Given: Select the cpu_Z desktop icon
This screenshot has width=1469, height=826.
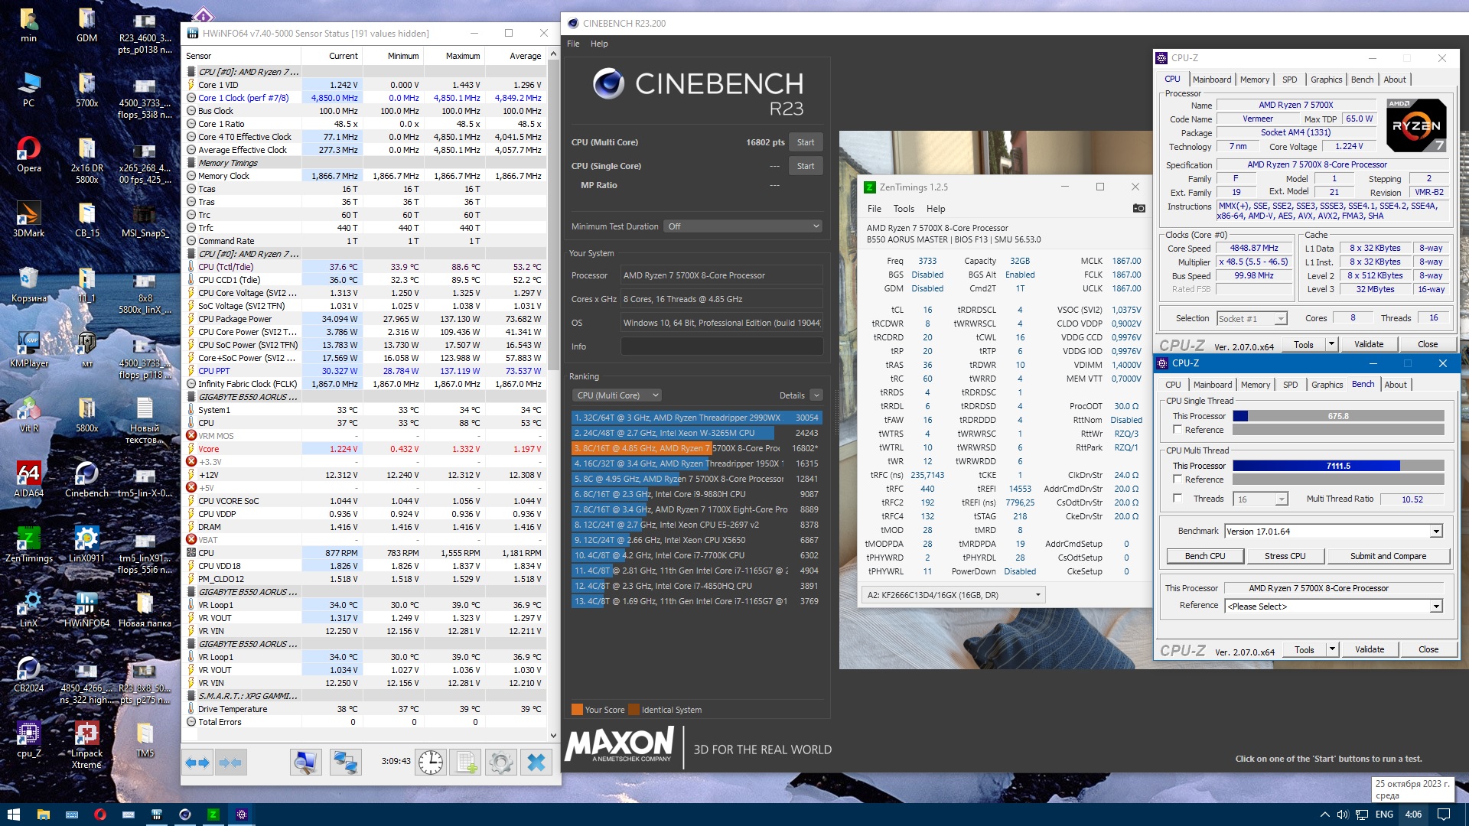Looking at the screenshot, I should [x=28, y=740].
